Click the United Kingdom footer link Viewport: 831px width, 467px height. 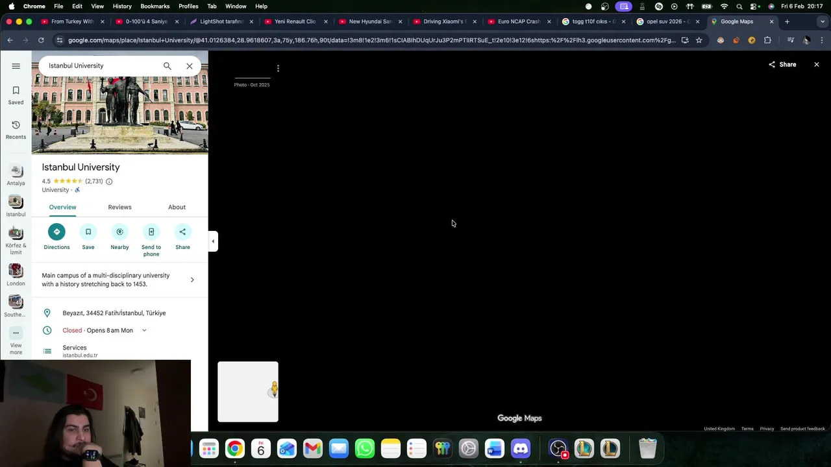pos(719,429)
